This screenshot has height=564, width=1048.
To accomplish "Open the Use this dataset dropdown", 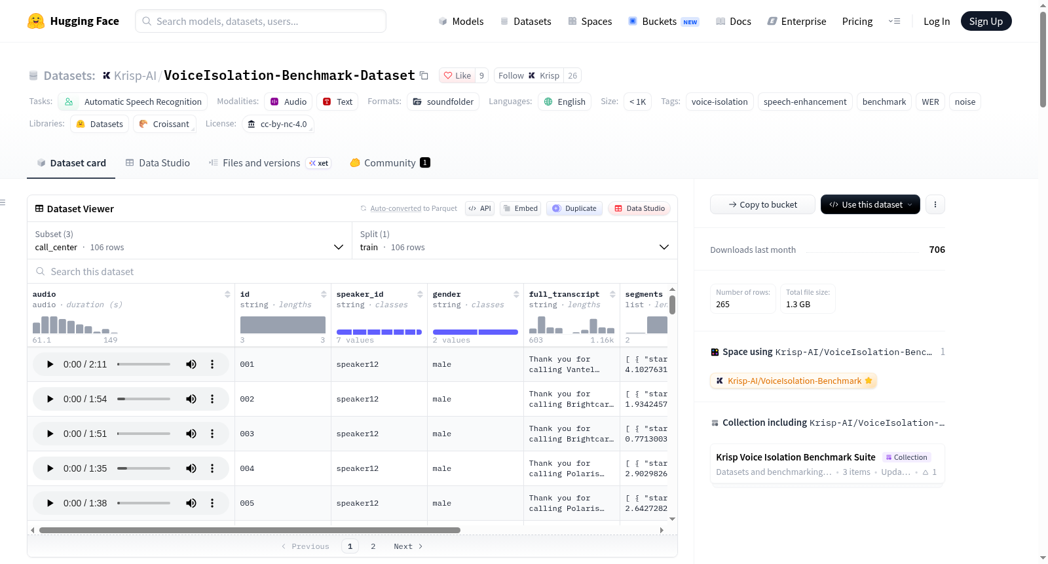I will click(870, 204).
